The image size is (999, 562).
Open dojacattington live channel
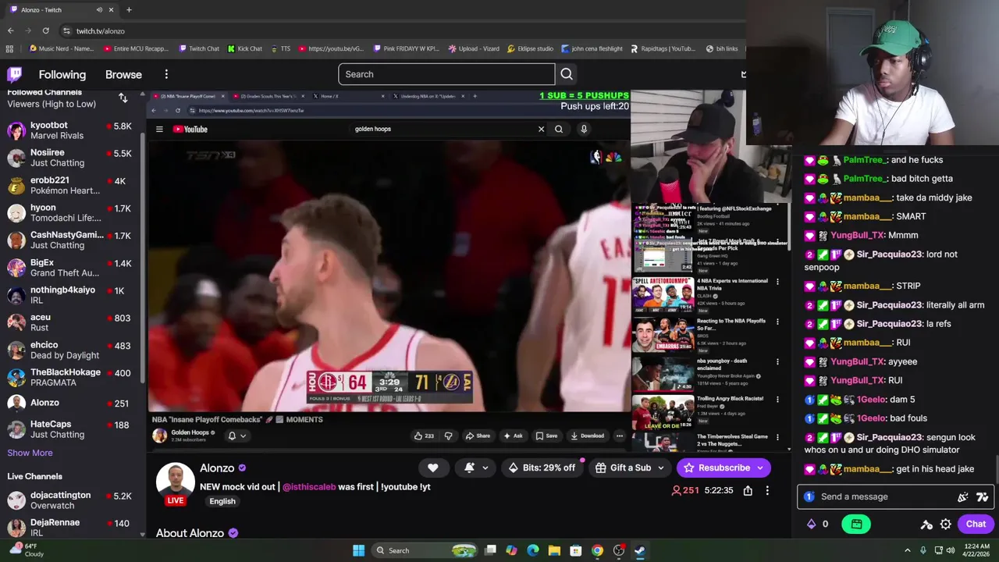[x=70, y=500]
